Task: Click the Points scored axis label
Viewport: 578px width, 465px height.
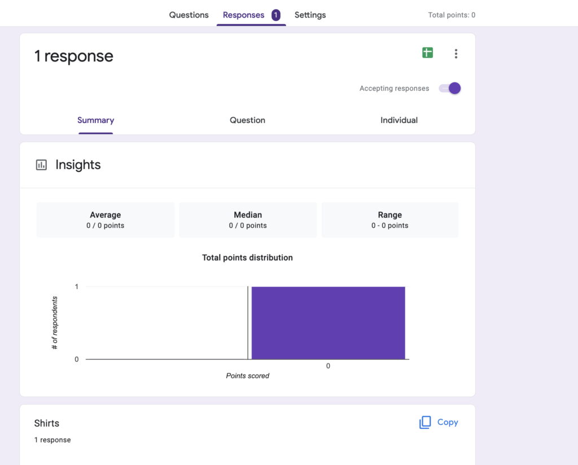Action: (x=247, y=375)
